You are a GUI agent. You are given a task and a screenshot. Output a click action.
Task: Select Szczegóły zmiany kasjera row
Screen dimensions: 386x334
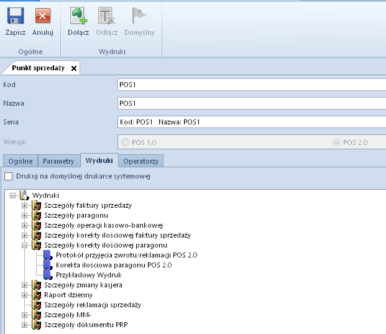(x=83, y=285)
